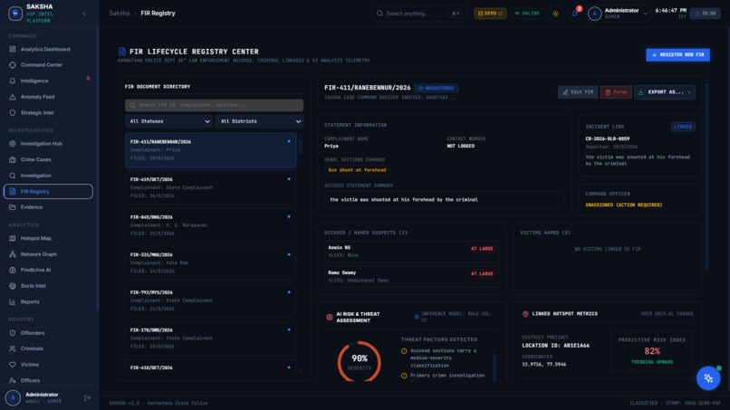
Task: Click the FIR directory list scrollbar
Action: tap(301, 145)
